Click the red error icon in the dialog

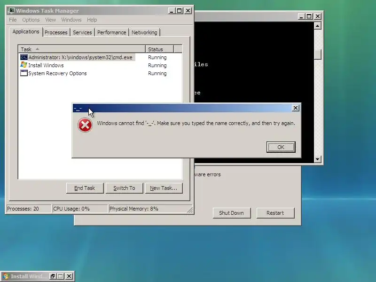pos(85,125)
